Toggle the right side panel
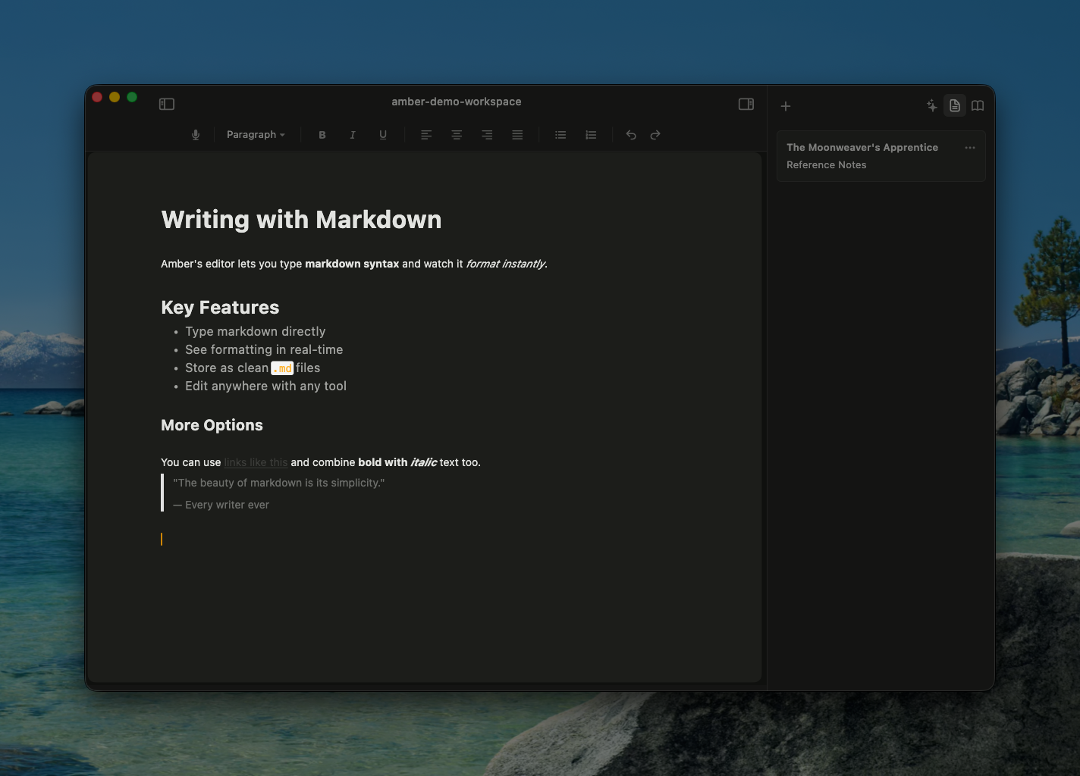Screen dimensions: 1080x776 pyautogui.click(x=746, y=104)
